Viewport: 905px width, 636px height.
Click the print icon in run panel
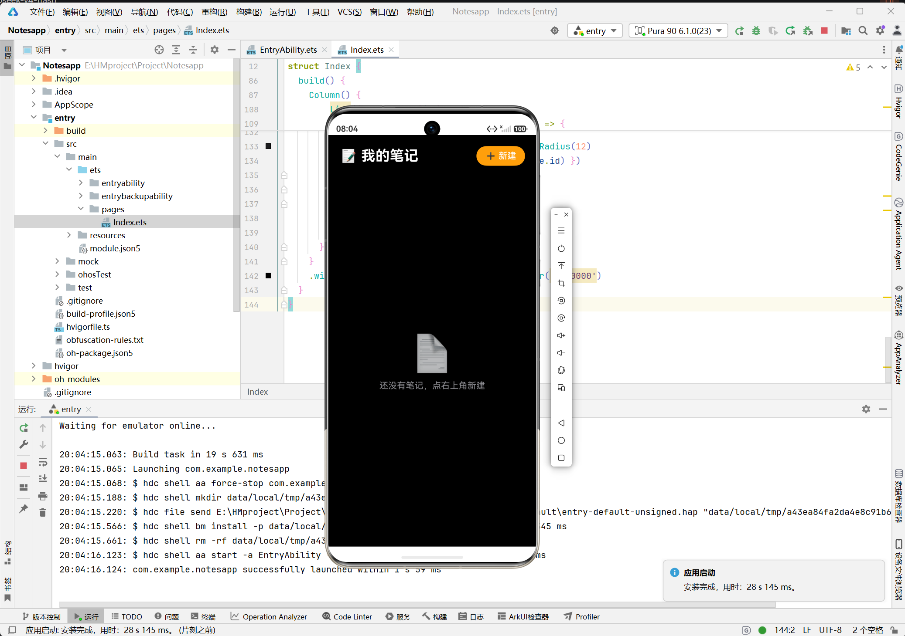tap(43, 496)
